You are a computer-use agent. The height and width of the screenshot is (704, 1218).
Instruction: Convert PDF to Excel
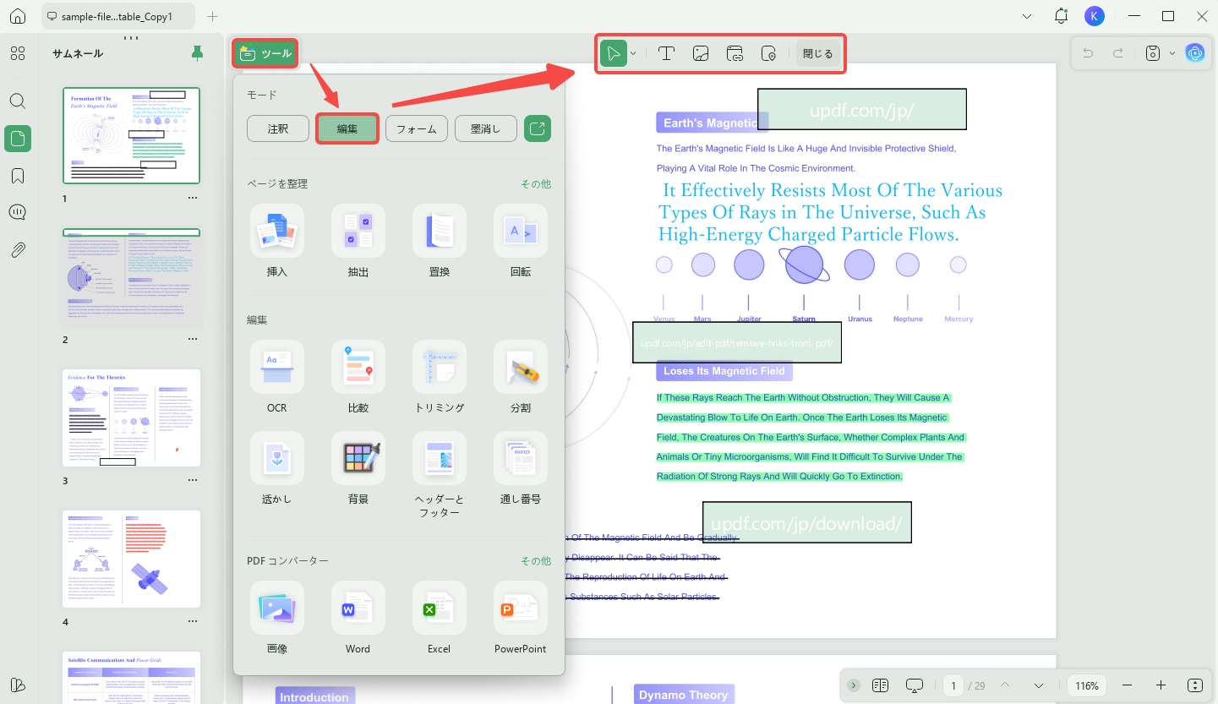coord(440,618)
